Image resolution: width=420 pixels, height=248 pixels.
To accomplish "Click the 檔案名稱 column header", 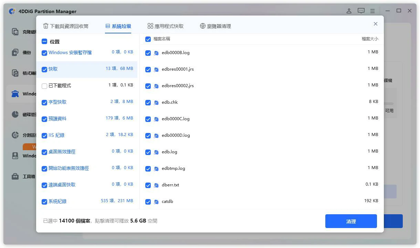I will pos(162,39).
